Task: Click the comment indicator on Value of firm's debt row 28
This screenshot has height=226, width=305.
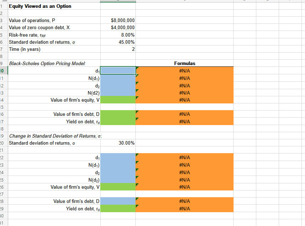Action: [x=137, y=199]
